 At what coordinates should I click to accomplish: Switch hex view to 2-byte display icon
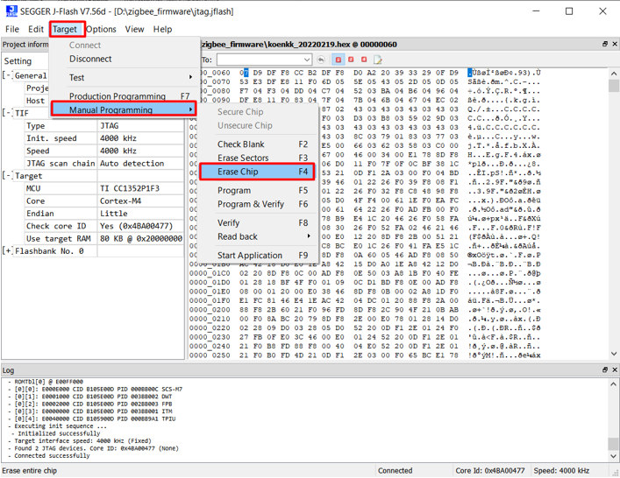click(351, 60)
